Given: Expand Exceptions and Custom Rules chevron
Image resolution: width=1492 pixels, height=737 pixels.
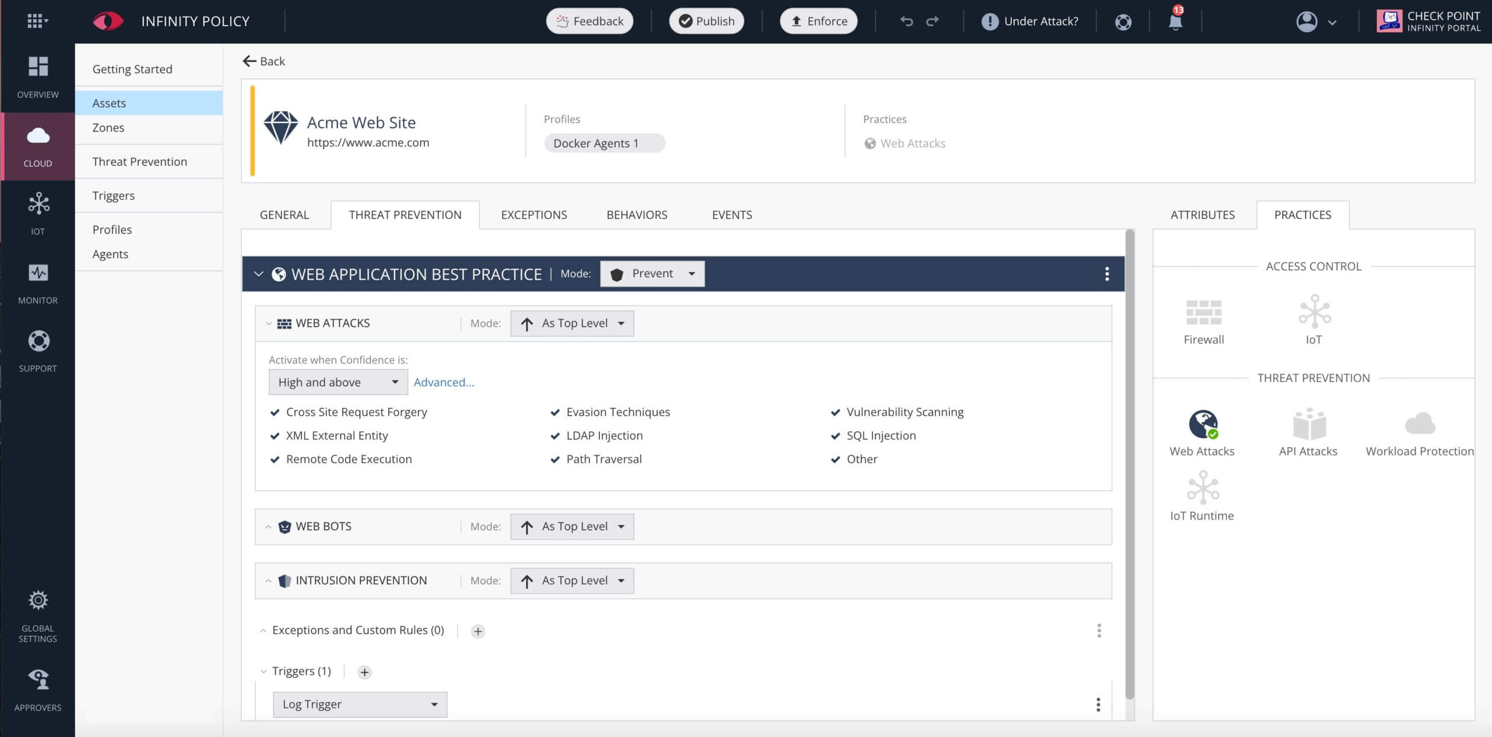Looking at the screenshot, I should (263, 630).
